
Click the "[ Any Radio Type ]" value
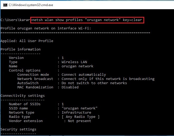click(x=80, y=117)
